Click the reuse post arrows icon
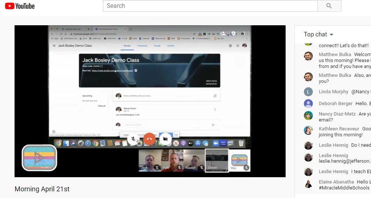 point(215,96)
